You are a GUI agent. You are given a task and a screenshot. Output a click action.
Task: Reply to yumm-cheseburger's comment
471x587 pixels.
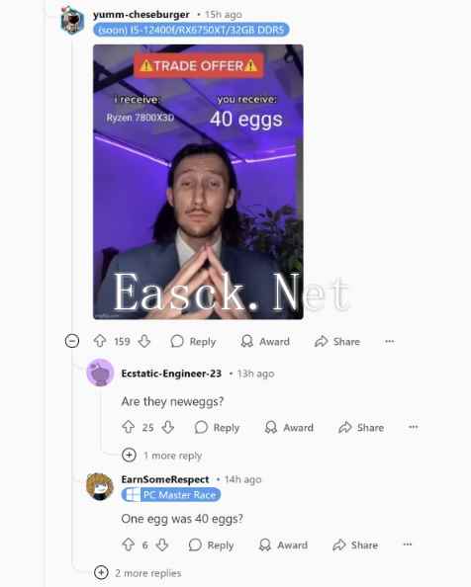(193, 341)
